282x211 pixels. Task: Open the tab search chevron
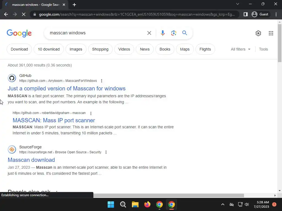[238, 4]
